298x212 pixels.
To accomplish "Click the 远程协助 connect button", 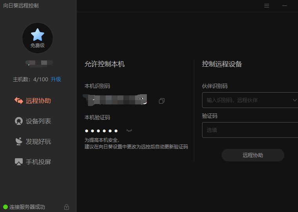I will coord(253,155).
